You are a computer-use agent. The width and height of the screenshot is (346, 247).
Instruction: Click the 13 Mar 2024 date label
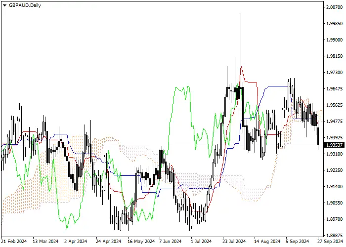coord(45,242)
